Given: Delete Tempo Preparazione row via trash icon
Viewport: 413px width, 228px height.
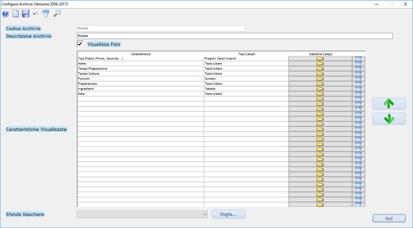Looking at the screenshot, I should pos(358,68).
